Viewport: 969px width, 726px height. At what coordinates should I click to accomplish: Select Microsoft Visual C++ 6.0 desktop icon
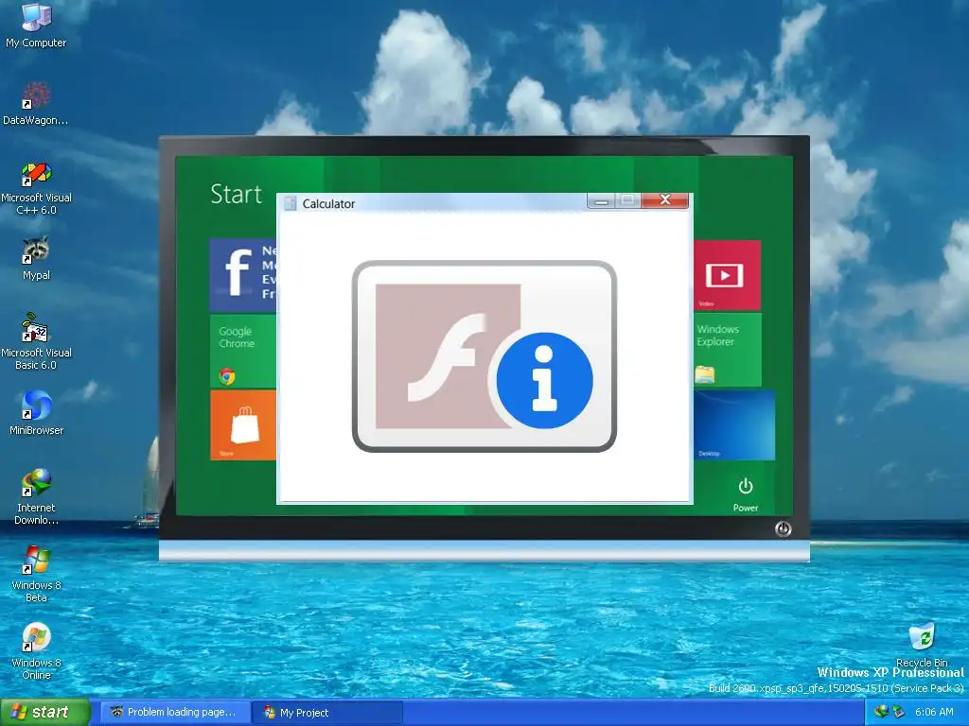[x=36, y=188]
